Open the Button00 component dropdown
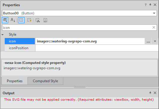This screenshot has width=159, height=109. point(154,13)
